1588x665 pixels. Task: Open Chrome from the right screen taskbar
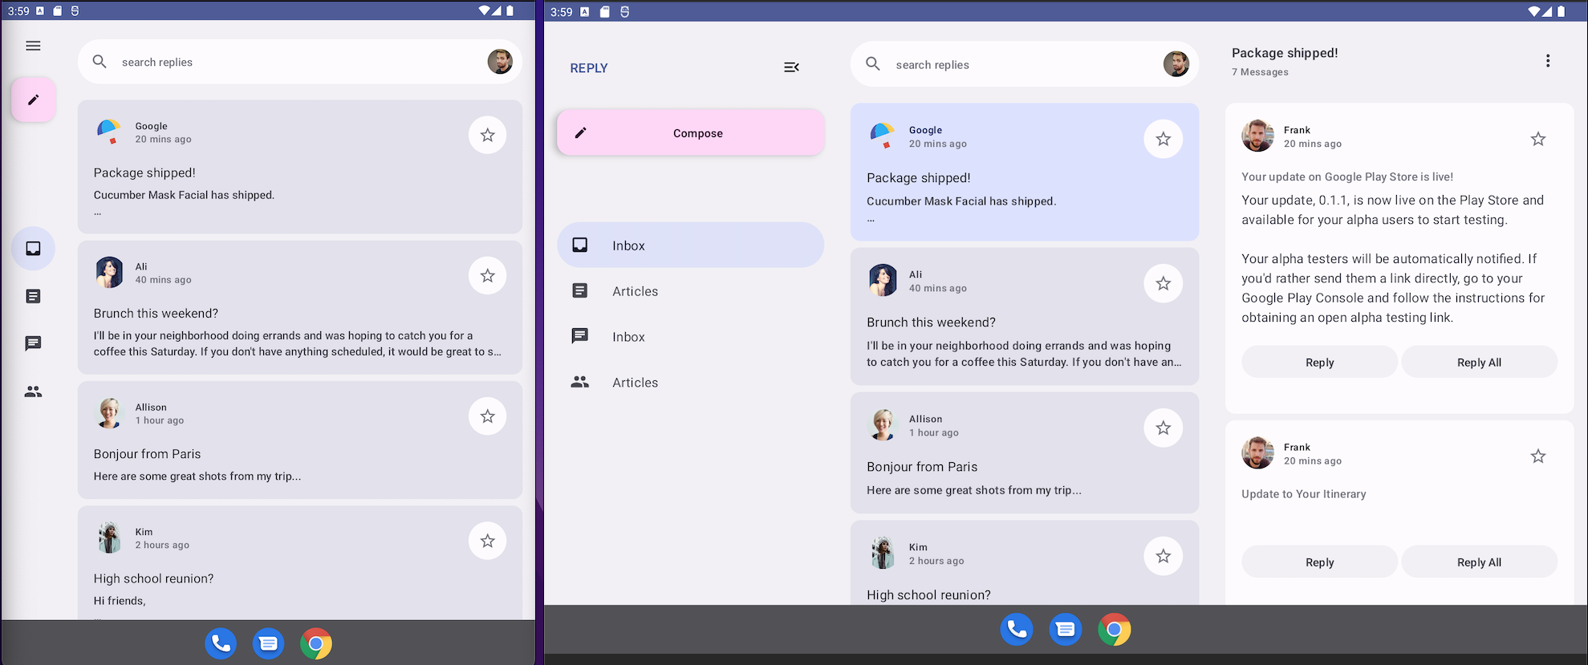click(x=1114, y=630)
